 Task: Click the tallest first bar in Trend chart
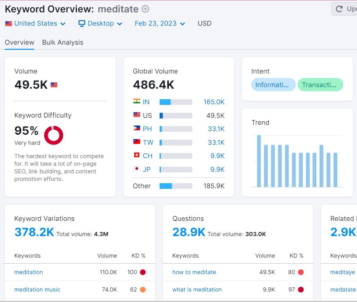259,161
